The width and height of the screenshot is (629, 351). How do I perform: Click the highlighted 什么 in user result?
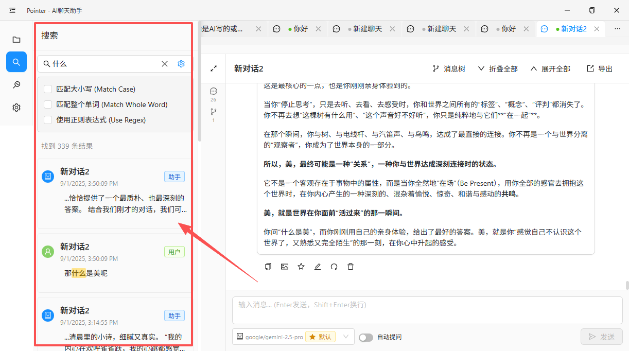pyautogui.click(x=79, y=273)
